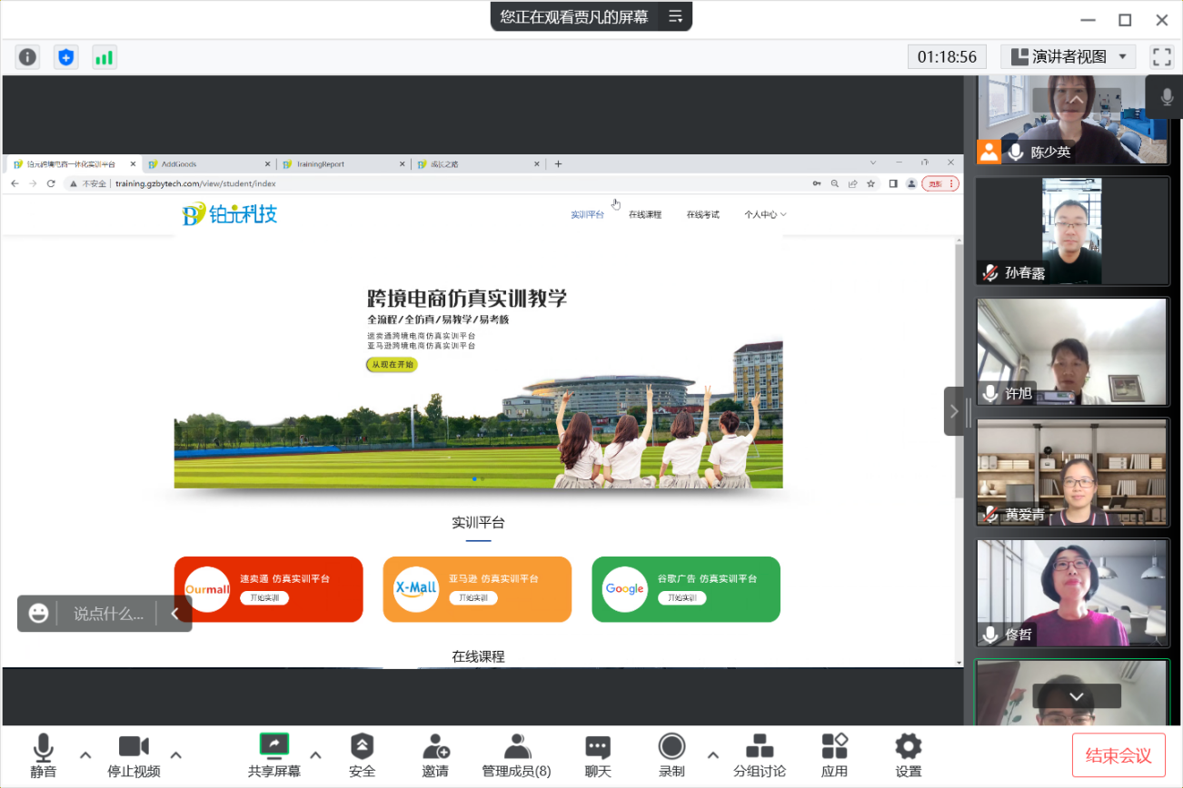The height and width of the screenshot is (788, 1183).
Task: Check the green network signal icon
Action: click(x=104, y=57)
